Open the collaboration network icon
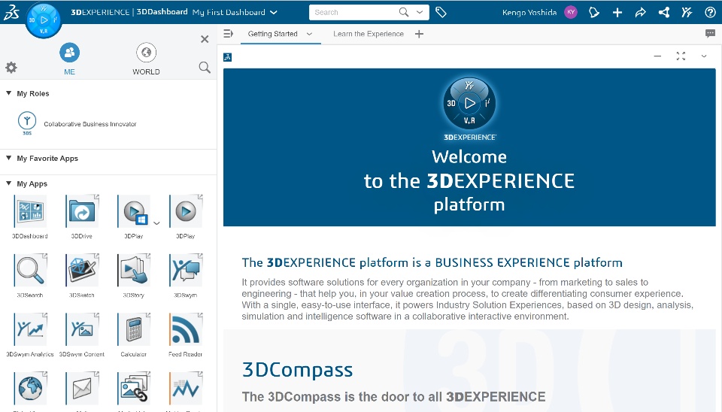722x412 pixels. click(664, 13)
